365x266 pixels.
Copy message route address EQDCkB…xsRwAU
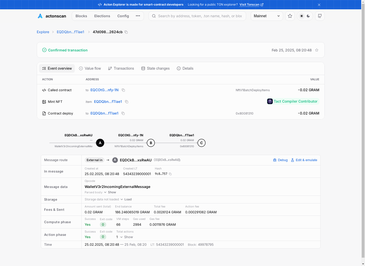(x=179, y=160)
